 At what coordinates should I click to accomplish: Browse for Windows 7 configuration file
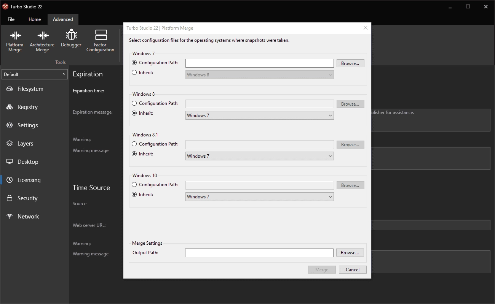(x=350, y=63)
